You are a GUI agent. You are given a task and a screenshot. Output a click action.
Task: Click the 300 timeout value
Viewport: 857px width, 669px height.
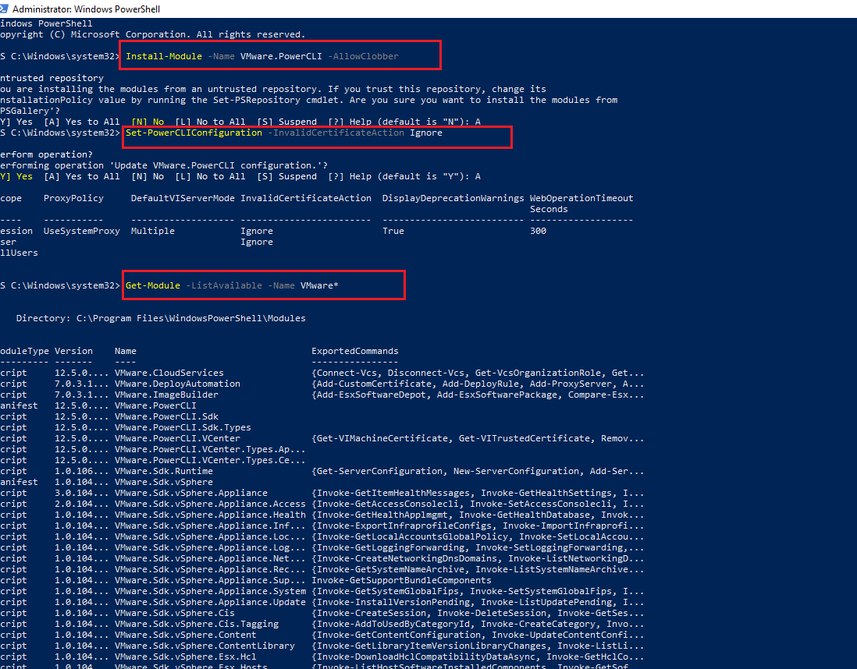tap(538, 231)
